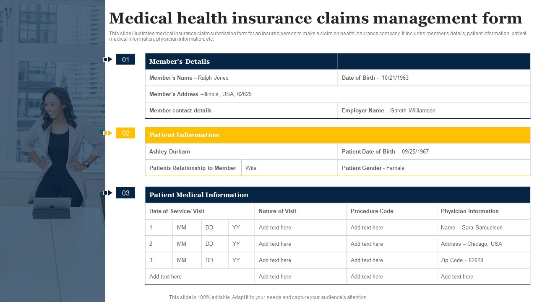Click the Patient Medical Information header
Viewport: 537px width, 302px height.
coord(338,195)
